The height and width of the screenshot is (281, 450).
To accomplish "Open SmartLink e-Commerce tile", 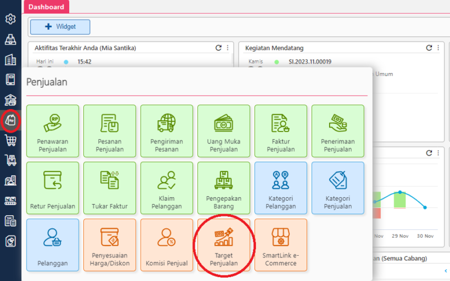I will pyautogui.click(x=281, y=246).
